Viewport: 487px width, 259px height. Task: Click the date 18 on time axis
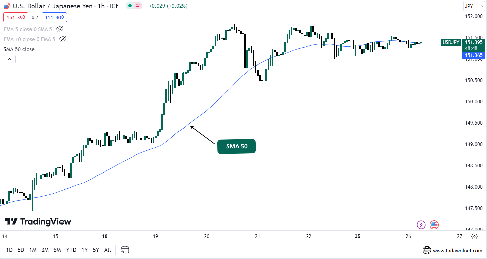click(x=105, y=236)
